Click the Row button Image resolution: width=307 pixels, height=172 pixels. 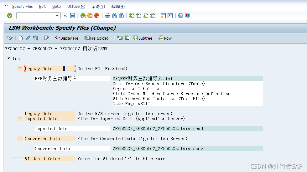pos(165,38)
